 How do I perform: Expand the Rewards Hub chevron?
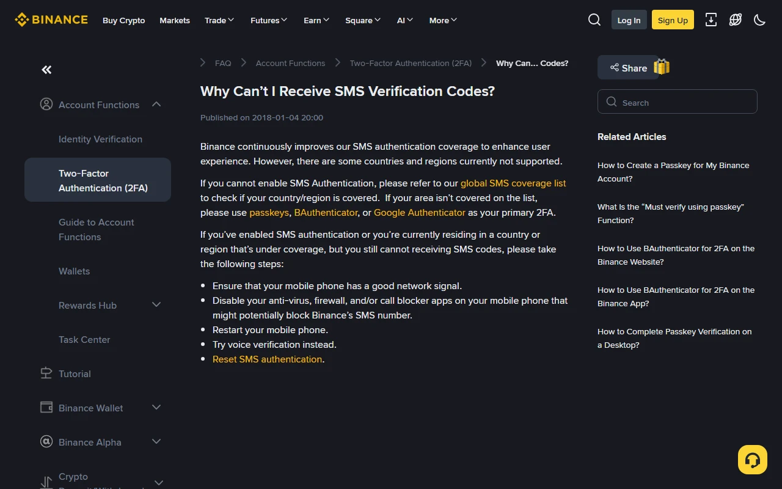[x=156, y=304]
